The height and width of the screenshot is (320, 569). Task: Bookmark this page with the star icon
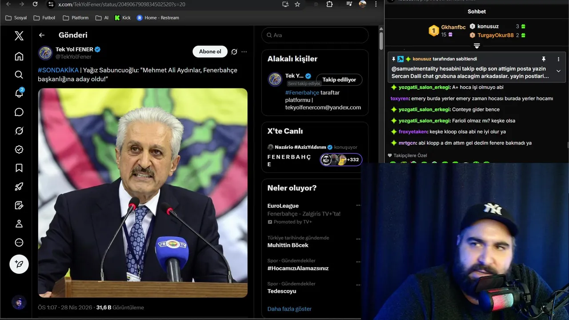297,4
